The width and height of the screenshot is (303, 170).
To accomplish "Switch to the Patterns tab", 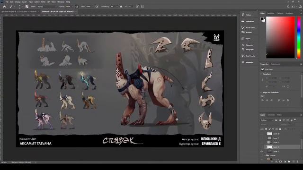I will click(280, 13).
